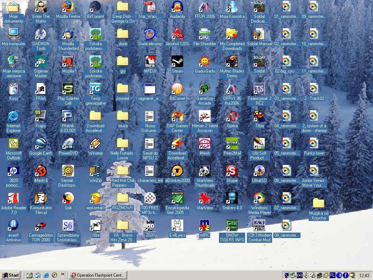Open the Muzyka od Krzycha folder
This screenshot has width=373, height=280.
point(319,203)
